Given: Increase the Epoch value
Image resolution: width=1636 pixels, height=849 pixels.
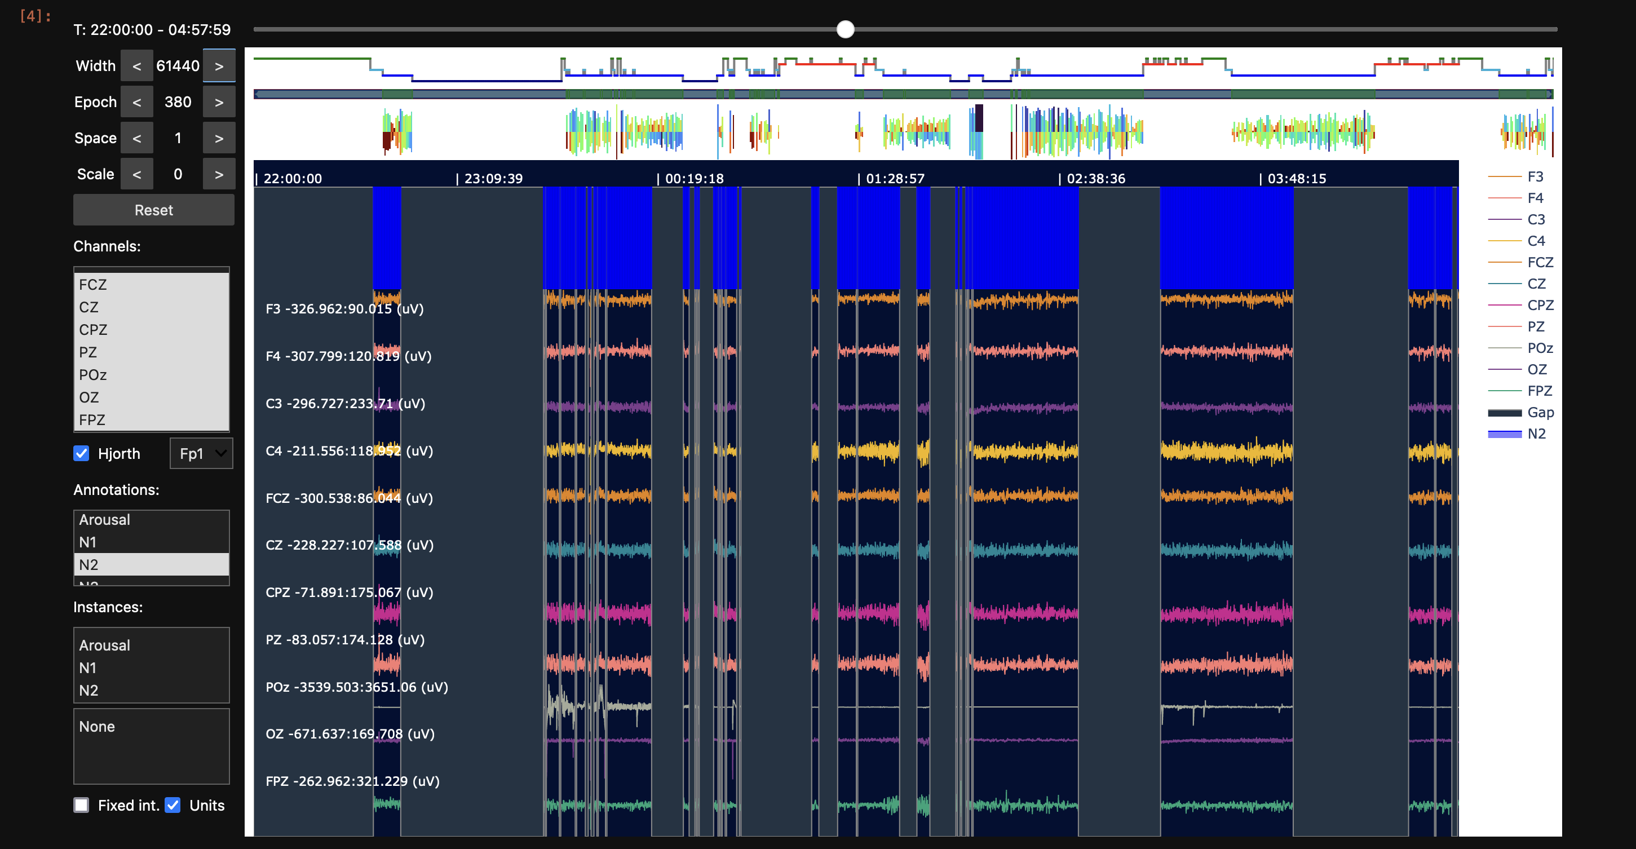Looking at the screenshot, I should pos(219,102).
